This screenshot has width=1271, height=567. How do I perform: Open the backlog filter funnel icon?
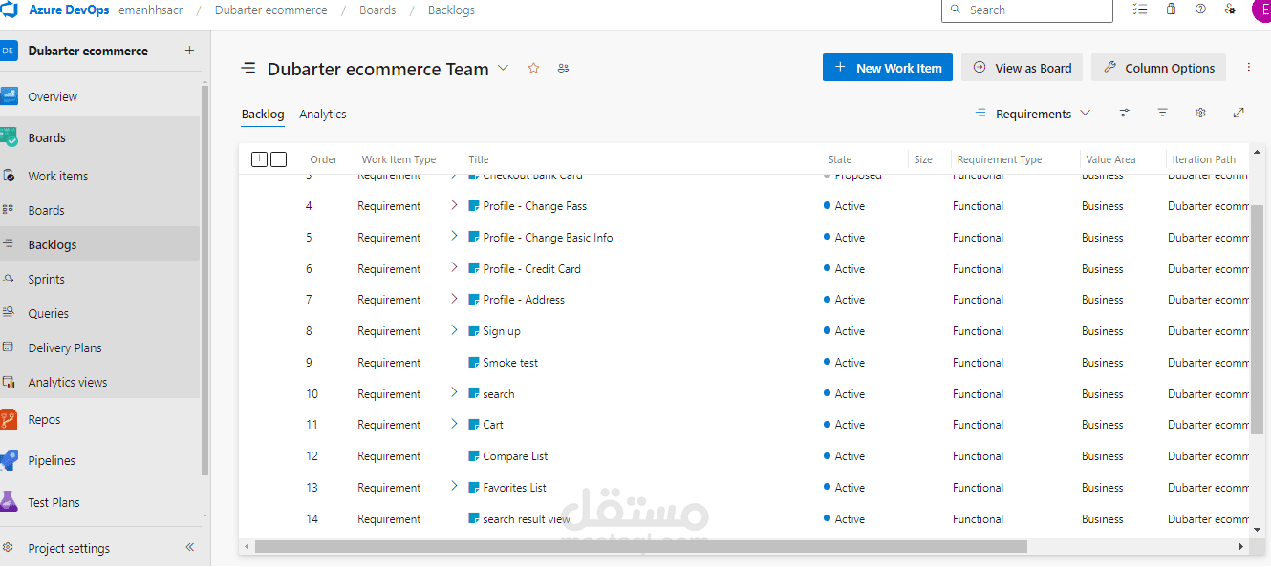click(x=1162, y=113)
